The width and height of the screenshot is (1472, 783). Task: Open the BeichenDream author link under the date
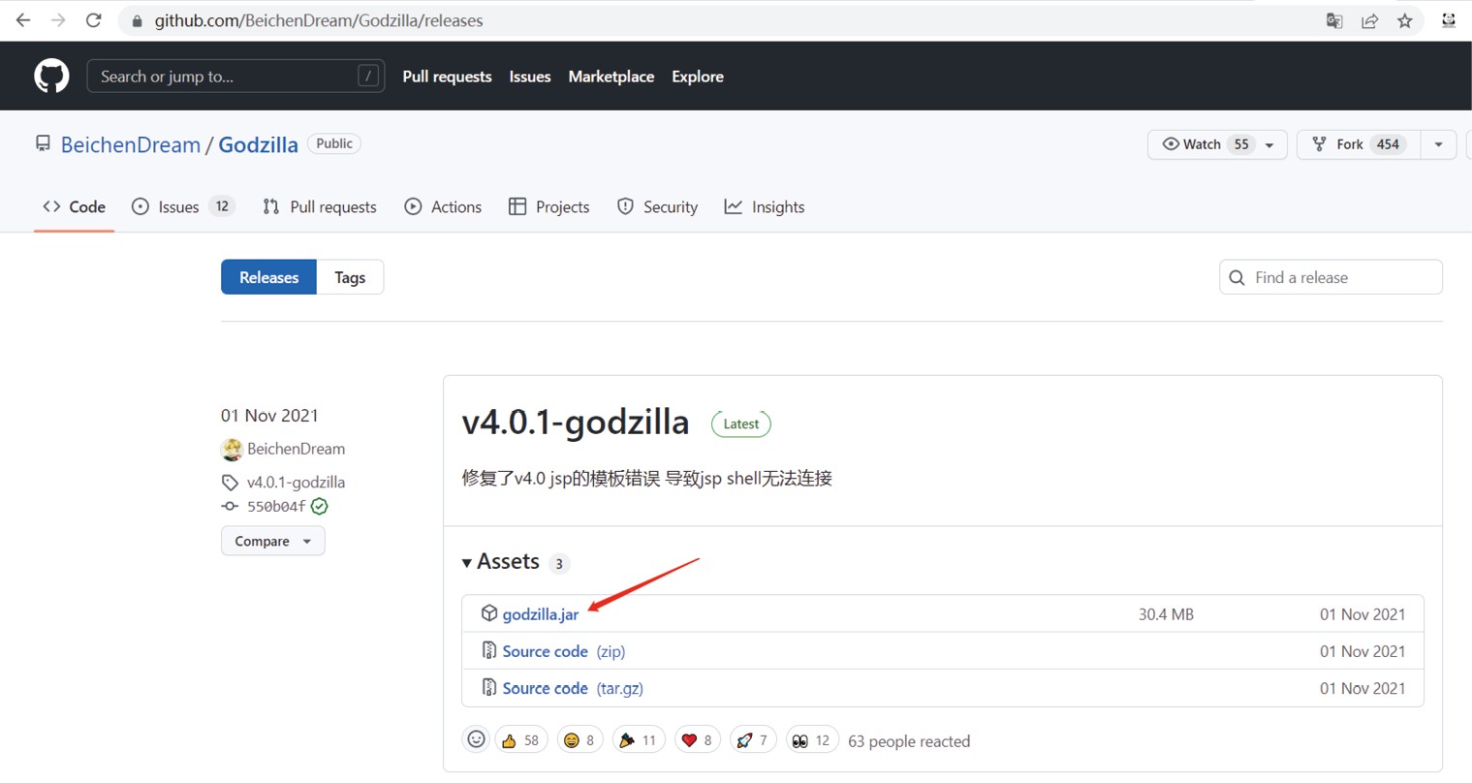(296, 449)
